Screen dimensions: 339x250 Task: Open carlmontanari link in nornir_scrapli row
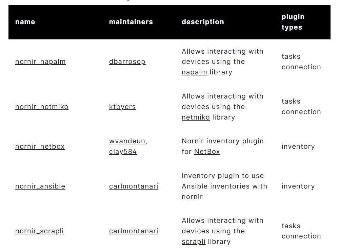(x=134, y=231)
